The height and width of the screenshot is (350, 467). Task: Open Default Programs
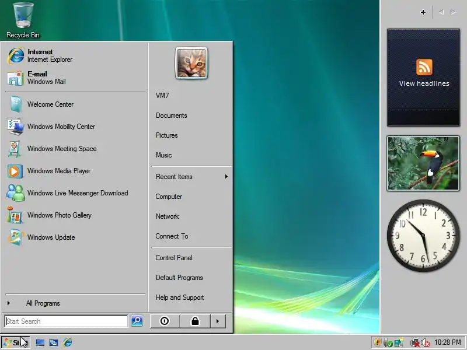(191, 278)
